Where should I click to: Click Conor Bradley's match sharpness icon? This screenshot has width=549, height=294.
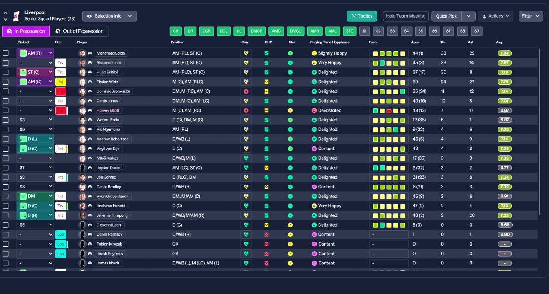click(x=266, y=187)
